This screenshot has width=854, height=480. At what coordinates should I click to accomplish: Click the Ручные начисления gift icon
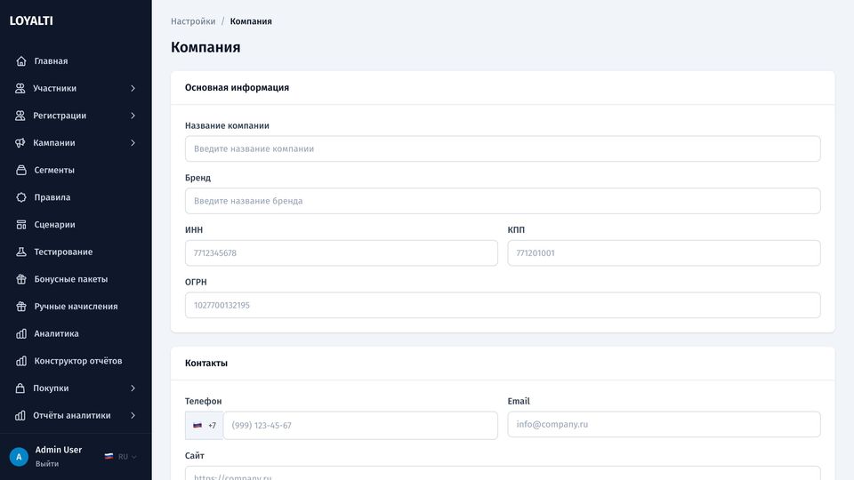pyautogui.click(x=21, y=306)
